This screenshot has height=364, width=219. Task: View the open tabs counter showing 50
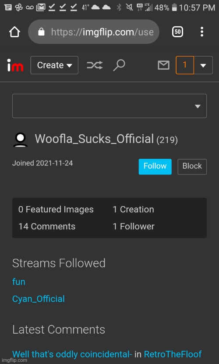[x=177, y=32]
